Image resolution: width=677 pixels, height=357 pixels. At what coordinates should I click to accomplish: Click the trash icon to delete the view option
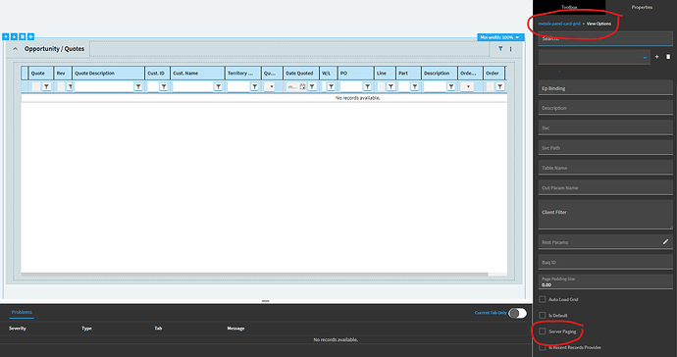tap(668, 57)
